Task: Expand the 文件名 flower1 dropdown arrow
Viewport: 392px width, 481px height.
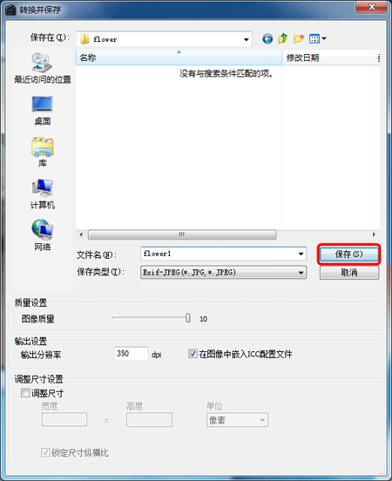Action: tap(301, 254)
